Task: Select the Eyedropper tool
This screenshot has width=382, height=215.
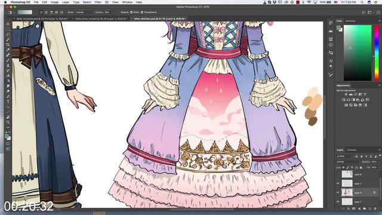Action: coord(8,50)
